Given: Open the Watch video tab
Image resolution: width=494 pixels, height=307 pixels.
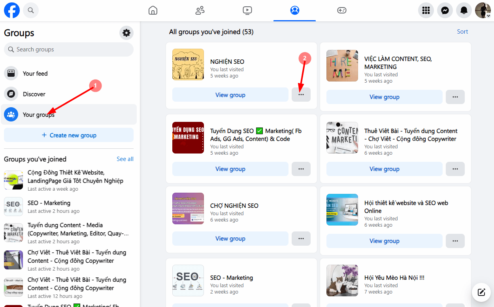Looking at the screenshot, I should (x=247, y=11).
